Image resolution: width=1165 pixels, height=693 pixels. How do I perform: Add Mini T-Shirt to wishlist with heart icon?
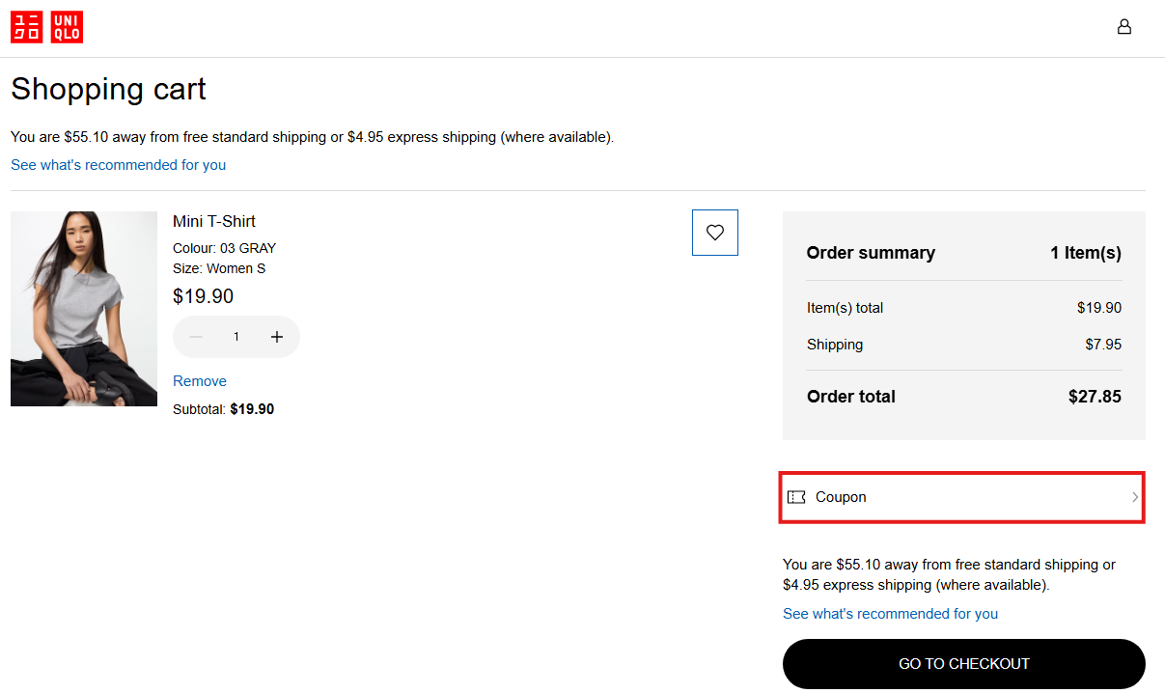pyautogui.click(x=714, y=233)
